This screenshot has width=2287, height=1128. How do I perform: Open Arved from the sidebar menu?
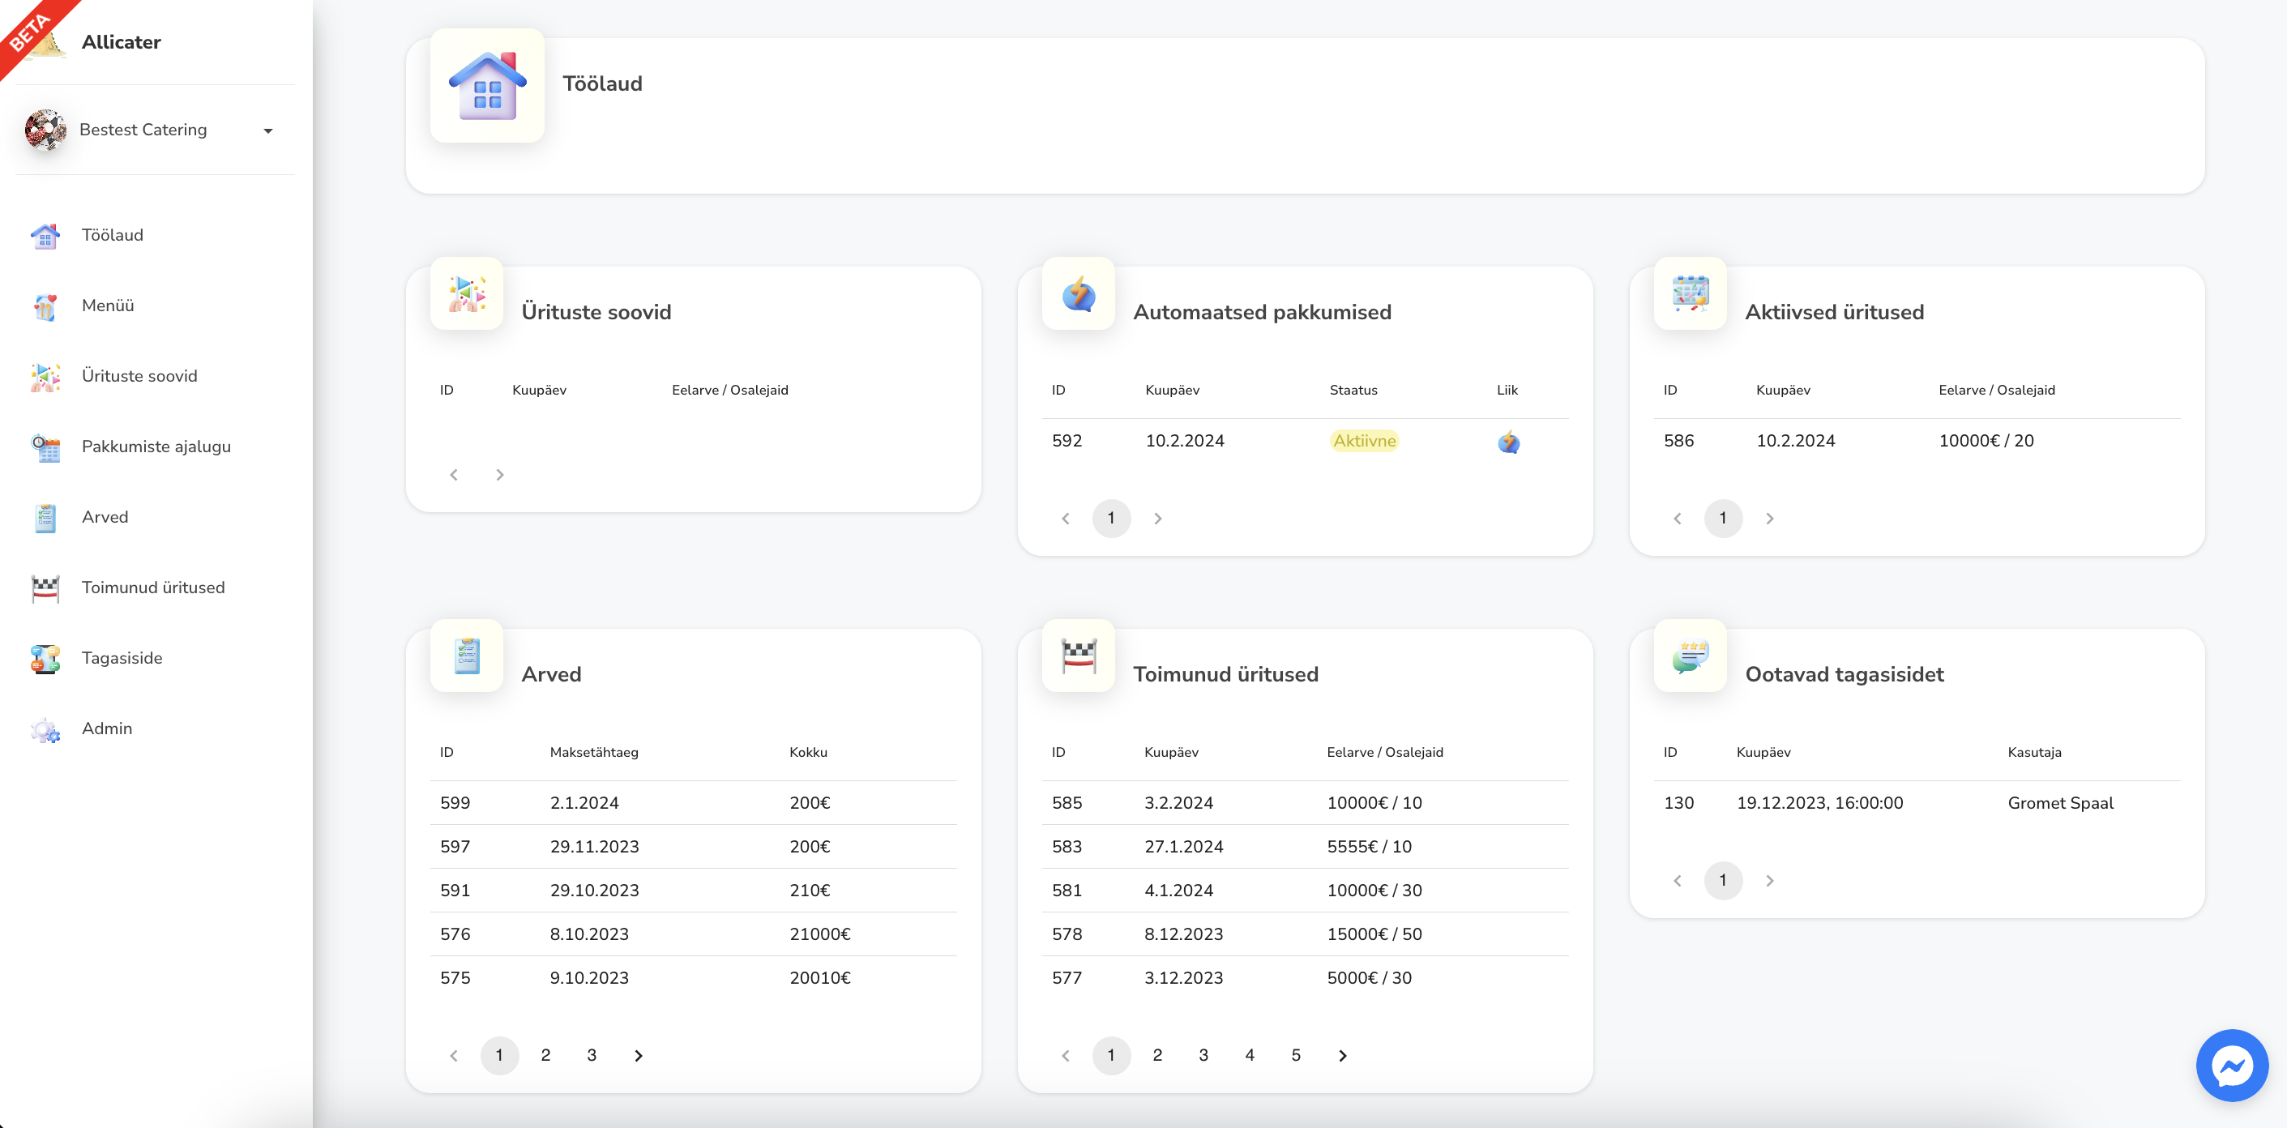pyautogui.click(x=105, y=518)
